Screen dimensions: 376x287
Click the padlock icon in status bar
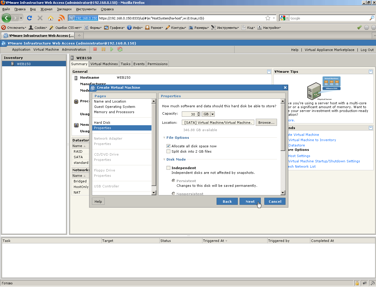tap(357, 283)
